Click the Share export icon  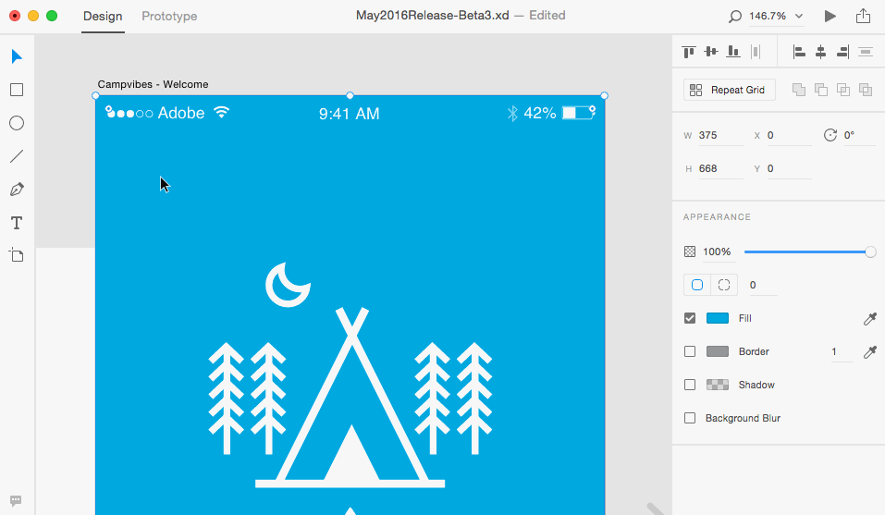[863, 16]
